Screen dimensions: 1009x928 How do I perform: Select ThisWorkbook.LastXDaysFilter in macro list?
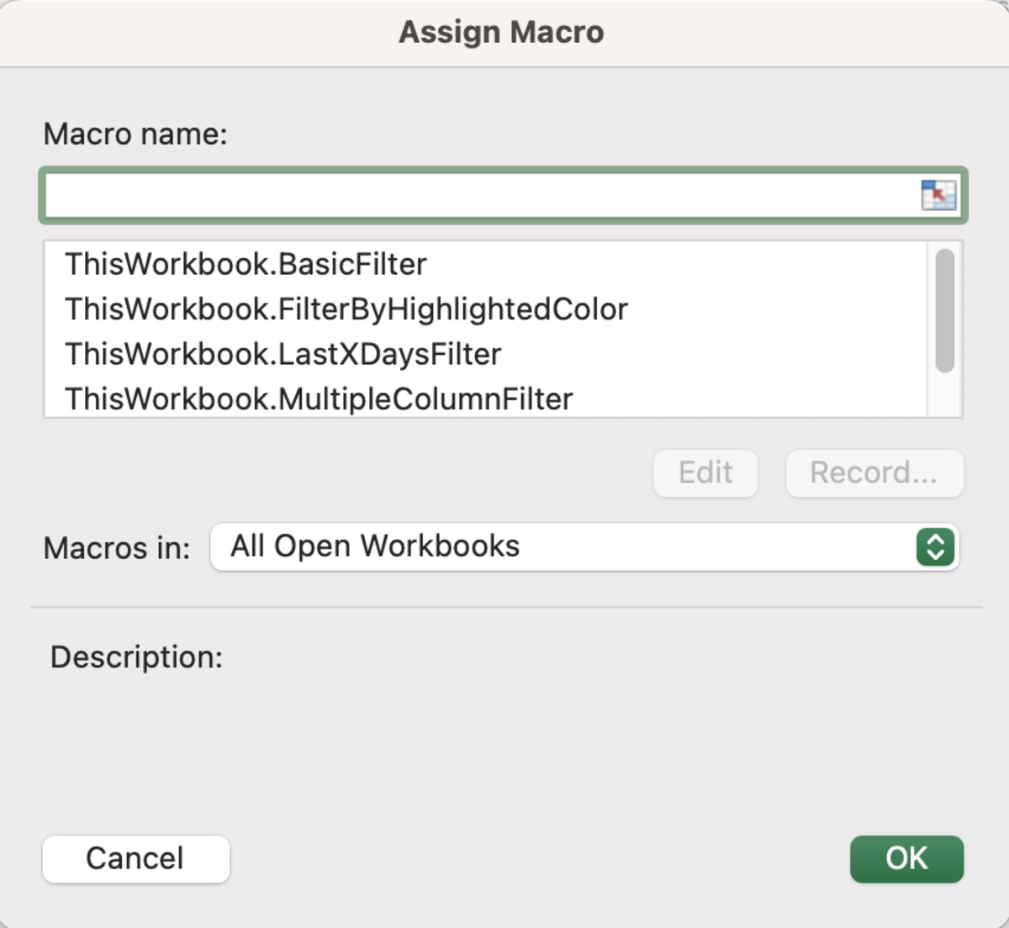283,355
